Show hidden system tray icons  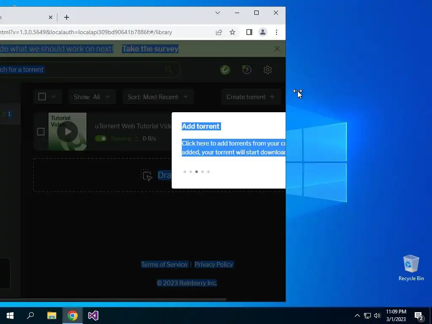tap(357, 316)
